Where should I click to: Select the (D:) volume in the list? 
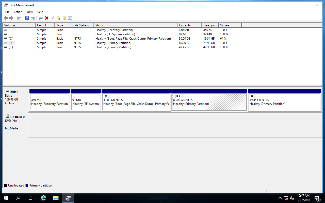[x=11, y=43]
